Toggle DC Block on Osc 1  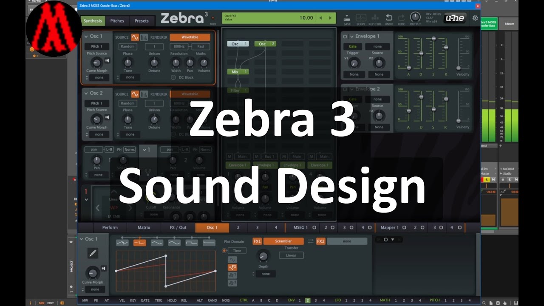pyautogui.click(x=173, y=77)
